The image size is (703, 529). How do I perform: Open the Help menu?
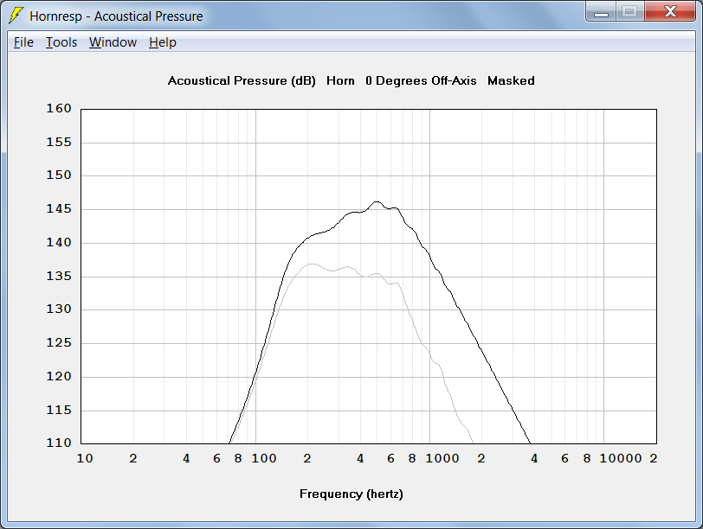click(162, 42)
